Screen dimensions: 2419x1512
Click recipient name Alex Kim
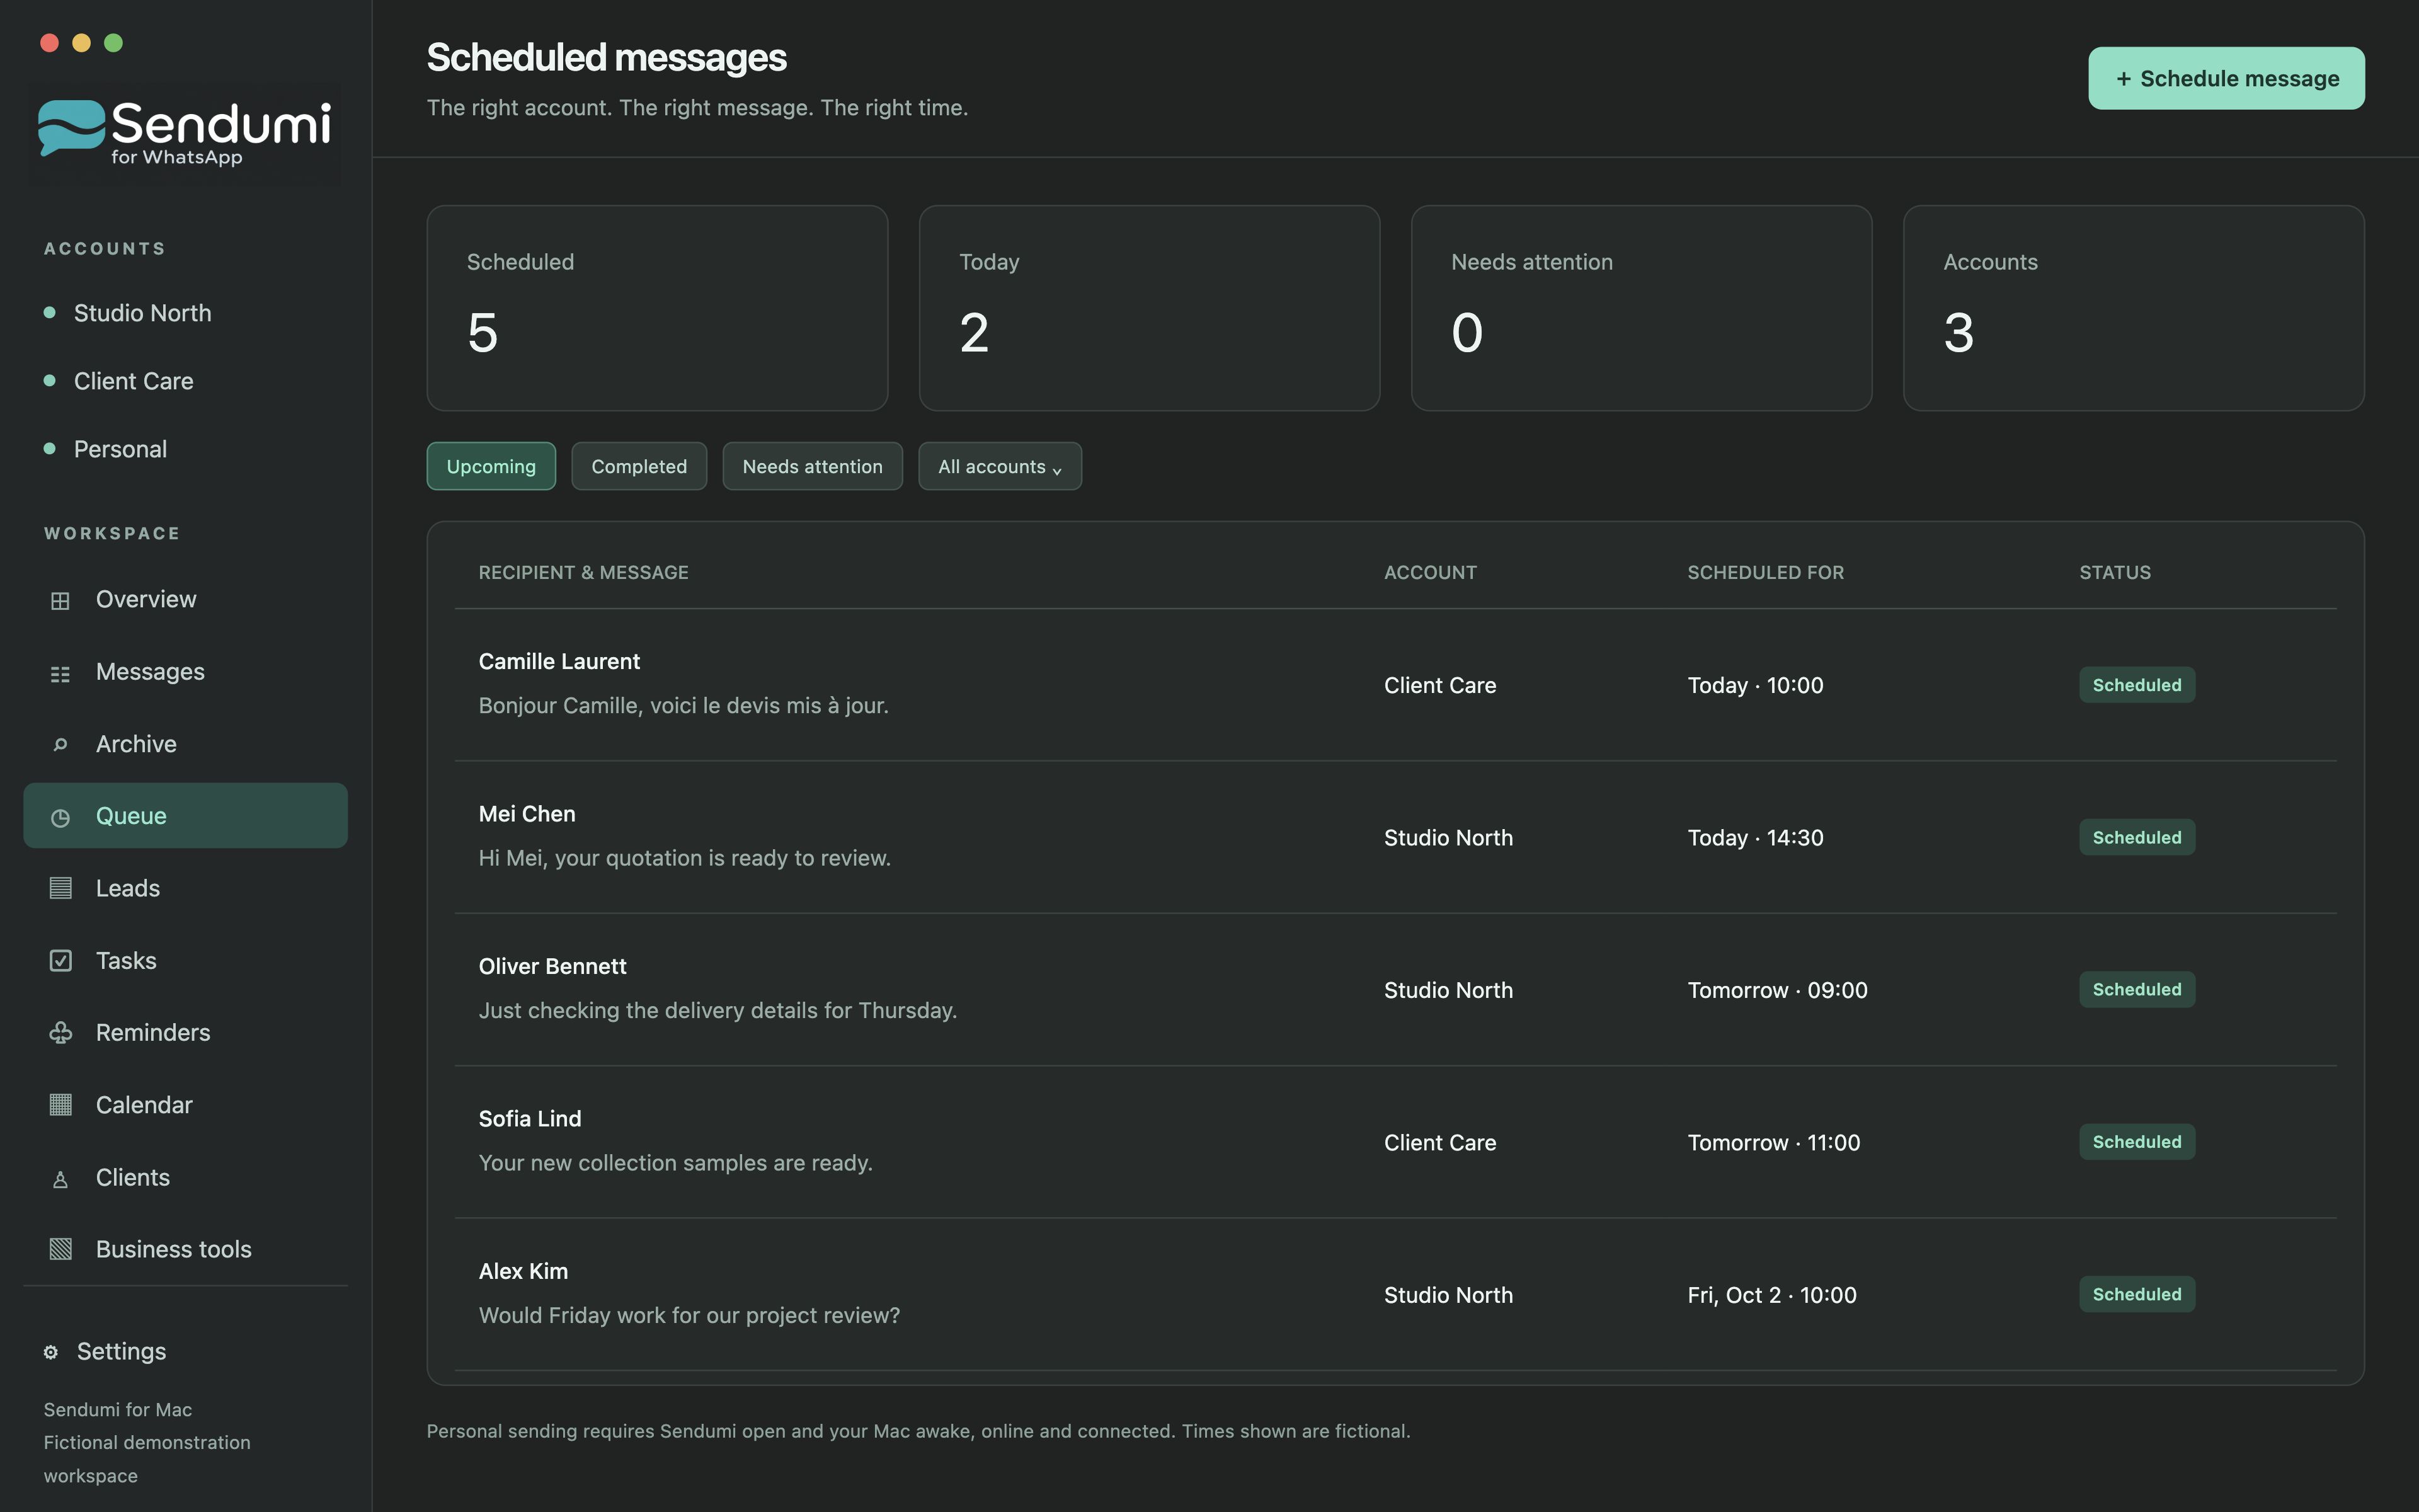click(x=523, y=1271)
